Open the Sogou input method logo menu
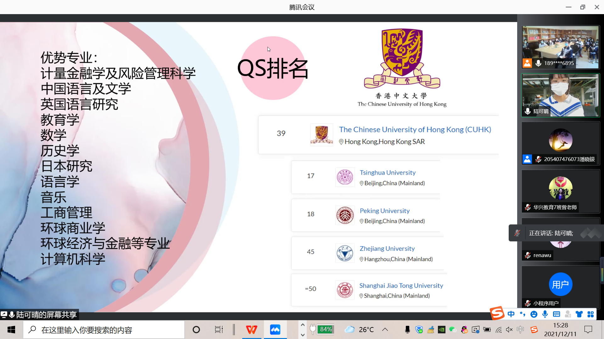The height and width of the screenshot is (339, 604). click(497, 313)
